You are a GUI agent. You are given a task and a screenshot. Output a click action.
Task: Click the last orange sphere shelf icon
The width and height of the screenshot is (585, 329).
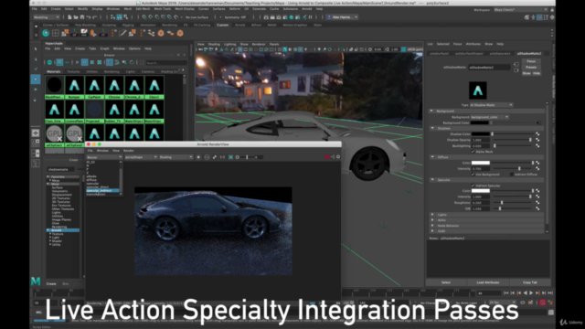pos(180,33)
